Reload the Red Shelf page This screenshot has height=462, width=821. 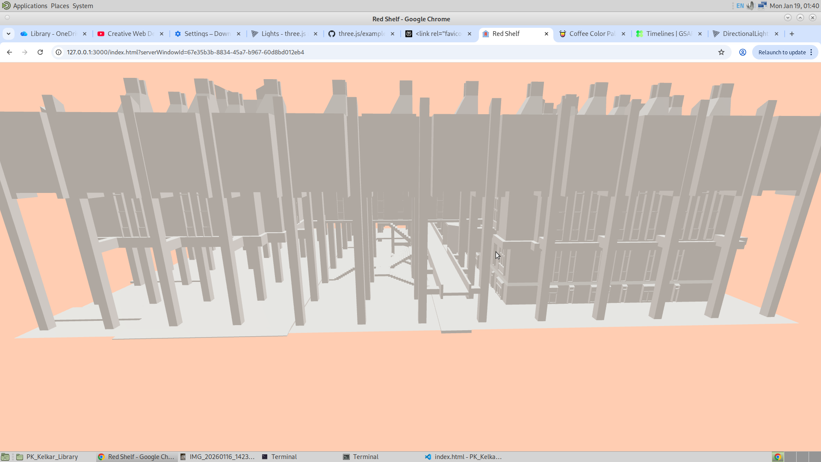[40, 52]
